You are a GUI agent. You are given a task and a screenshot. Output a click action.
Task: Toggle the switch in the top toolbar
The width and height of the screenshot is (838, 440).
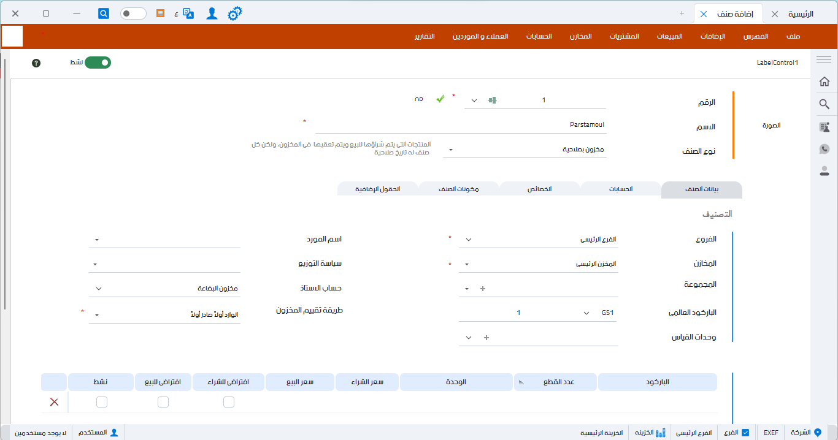(x=133, y=13)
